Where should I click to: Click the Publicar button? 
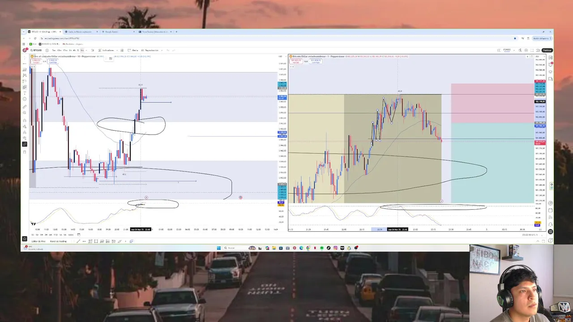click(x=547, y=50)
